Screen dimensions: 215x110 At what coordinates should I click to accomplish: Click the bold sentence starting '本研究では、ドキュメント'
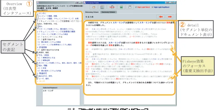130,24
